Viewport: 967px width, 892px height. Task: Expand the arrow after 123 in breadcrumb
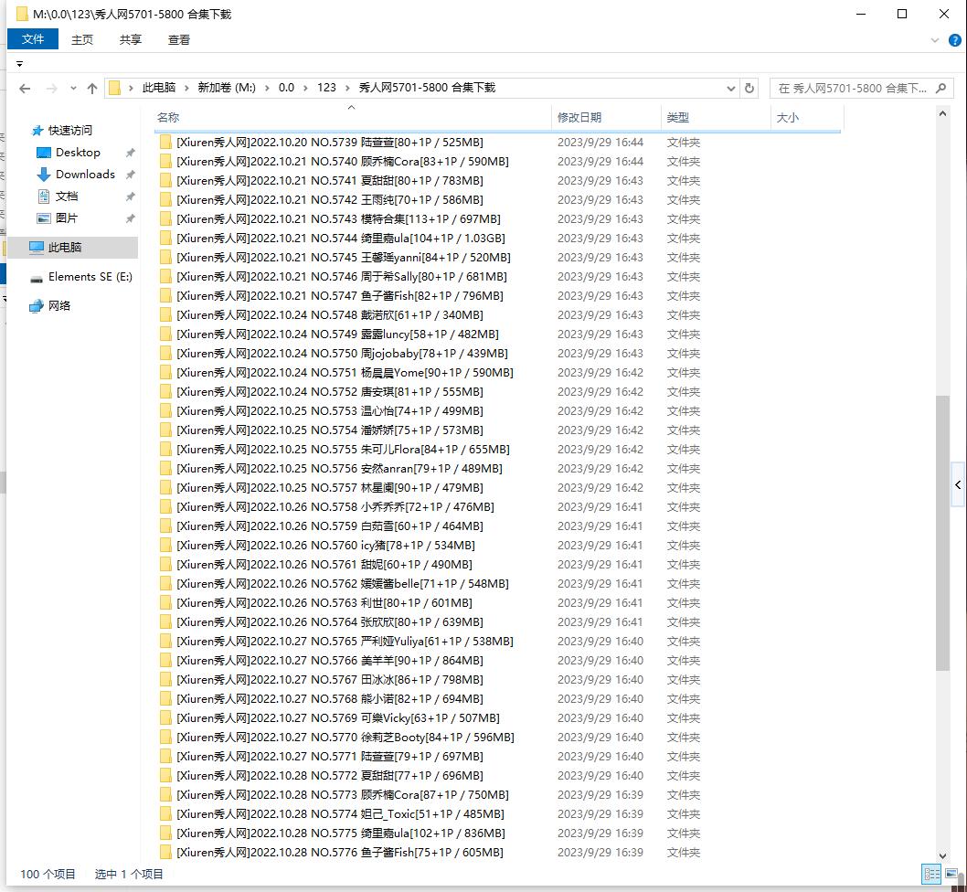coord(348,88)
